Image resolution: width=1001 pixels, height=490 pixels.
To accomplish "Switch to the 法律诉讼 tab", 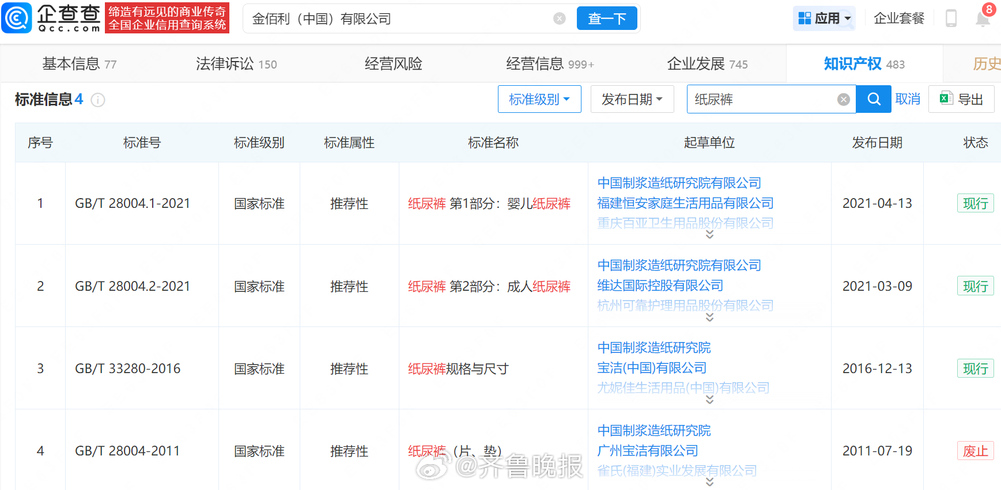I will tap(236, 64).
